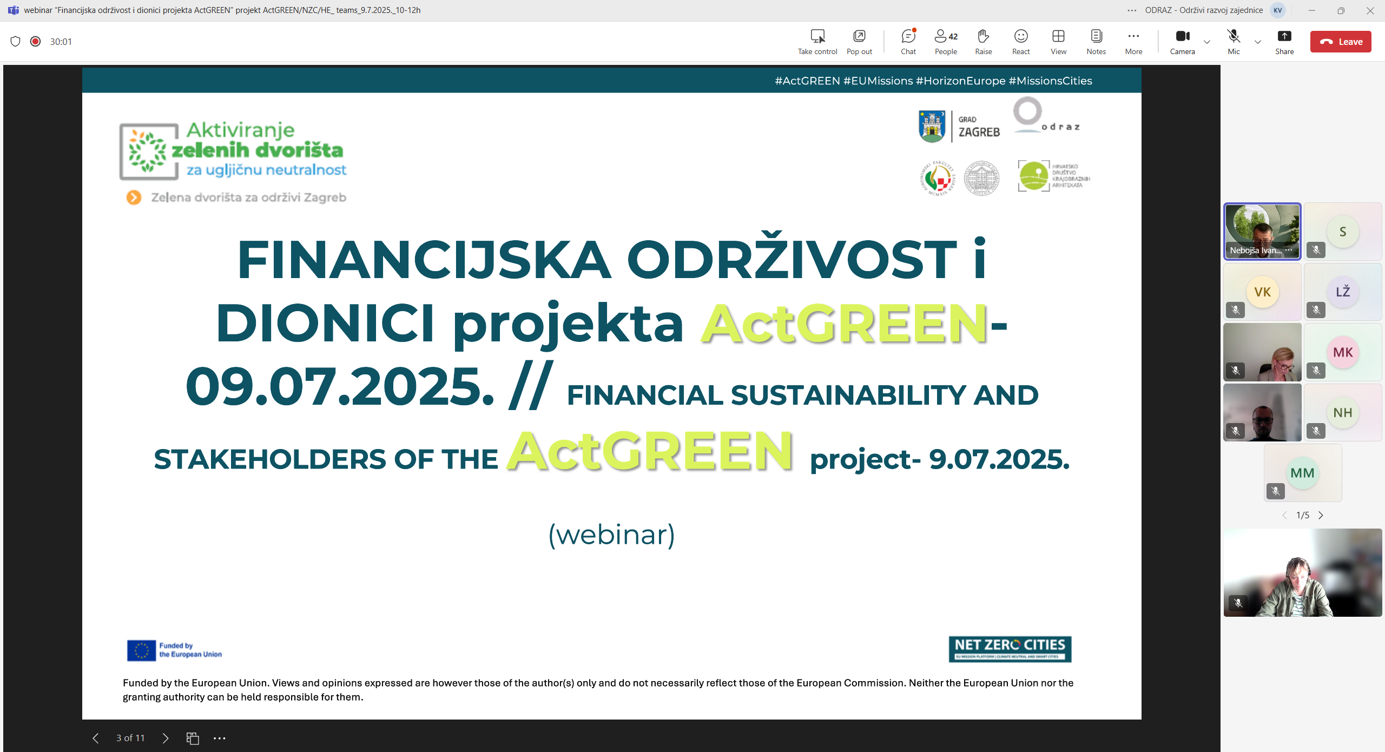
Task: Raise your hand
Action: [x=984, y=42]
